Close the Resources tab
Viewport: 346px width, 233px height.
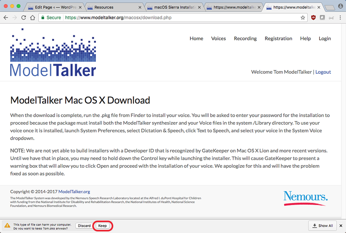(140, 7)
